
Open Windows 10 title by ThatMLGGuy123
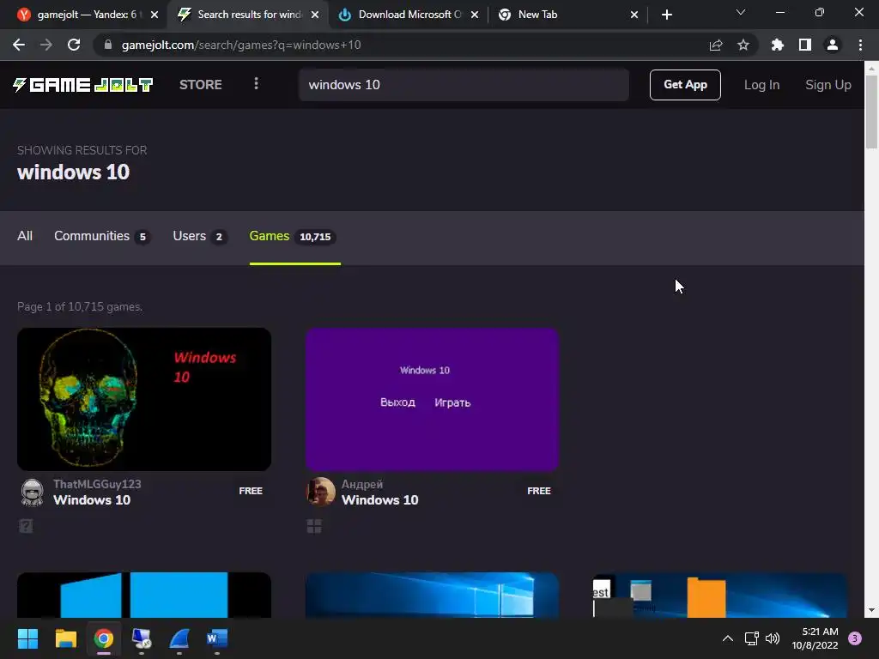92,500
